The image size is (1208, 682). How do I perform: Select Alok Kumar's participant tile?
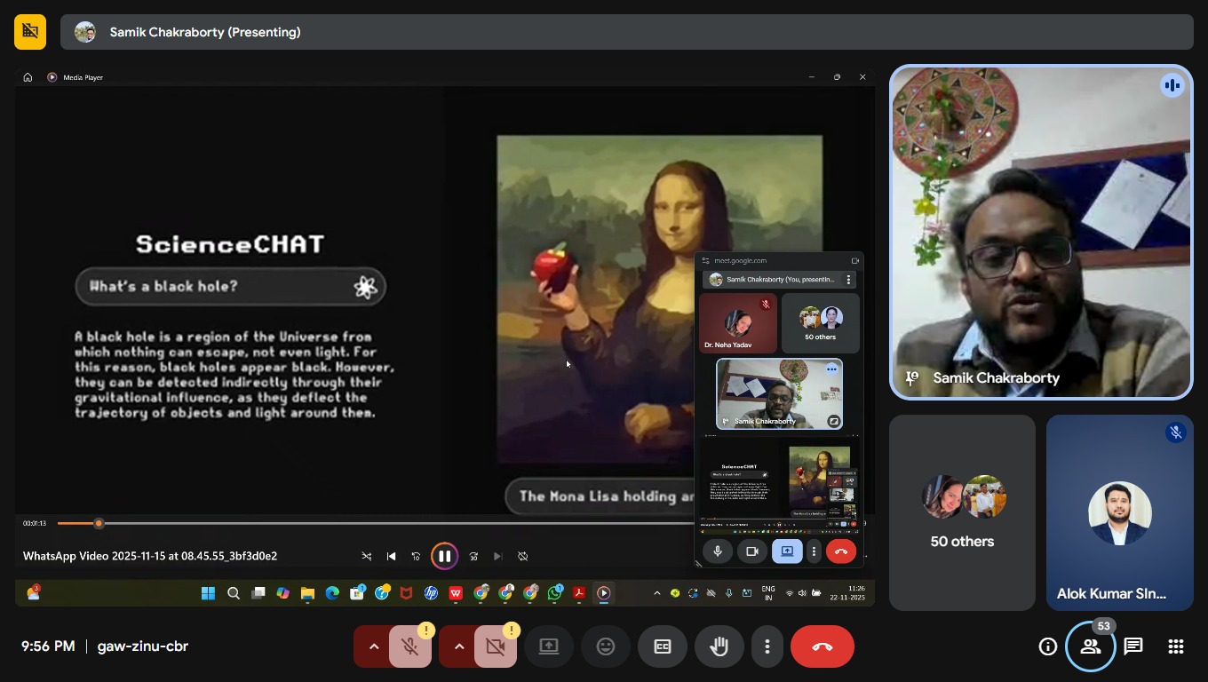[x=1119, y=512]
